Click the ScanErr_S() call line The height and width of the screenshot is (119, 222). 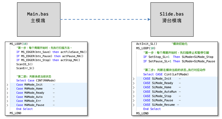pos(25,68)
